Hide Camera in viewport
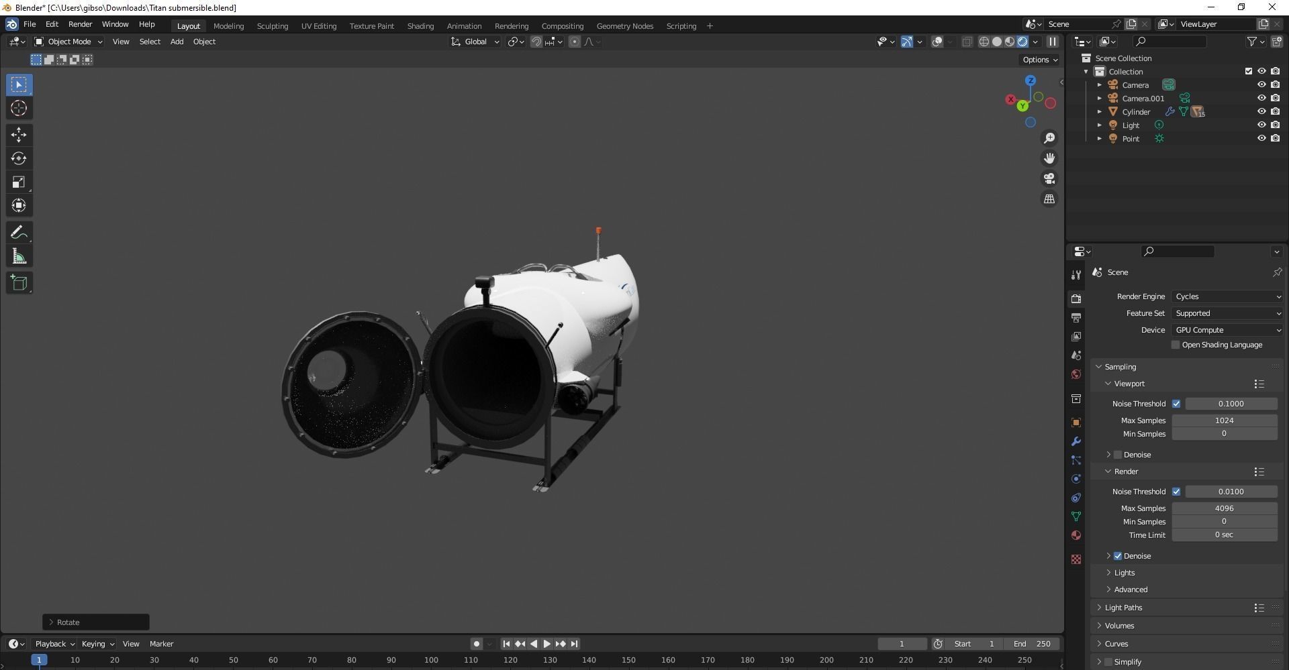The width and height of the screenshot is (1289, 670). tap(1261, 85)
